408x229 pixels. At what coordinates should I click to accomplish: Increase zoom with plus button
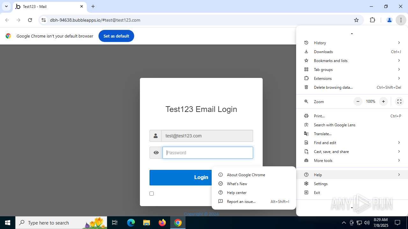[x=383, y=101]
